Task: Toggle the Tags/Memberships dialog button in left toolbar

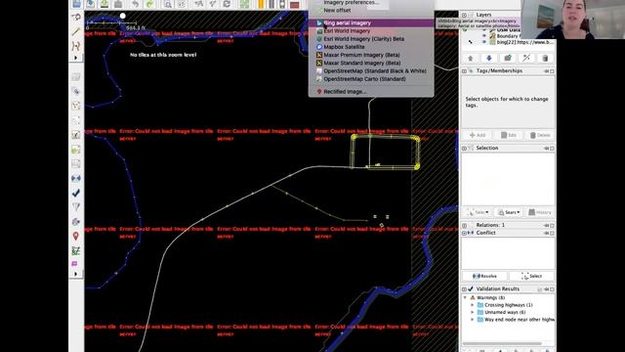Action: (76, 91)
